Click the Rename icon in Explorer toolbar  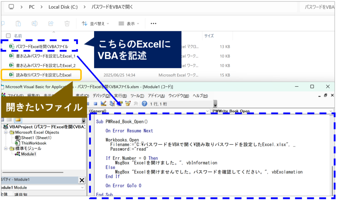34,23
